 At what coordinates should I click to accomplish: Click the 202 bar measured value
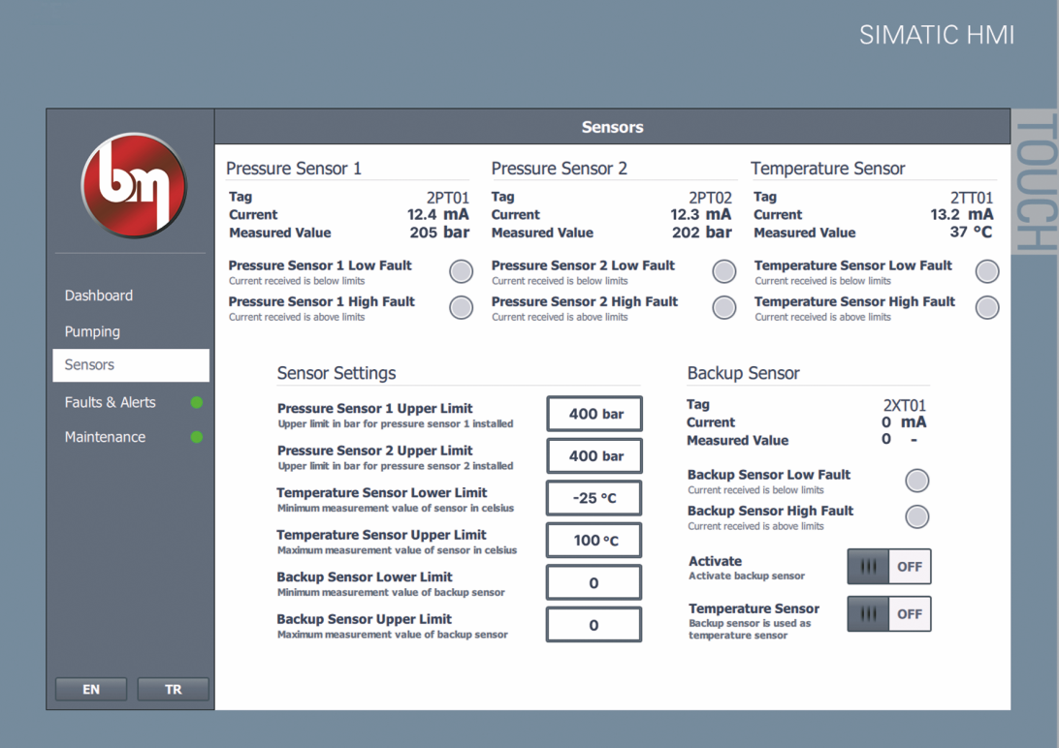point(702,233)
